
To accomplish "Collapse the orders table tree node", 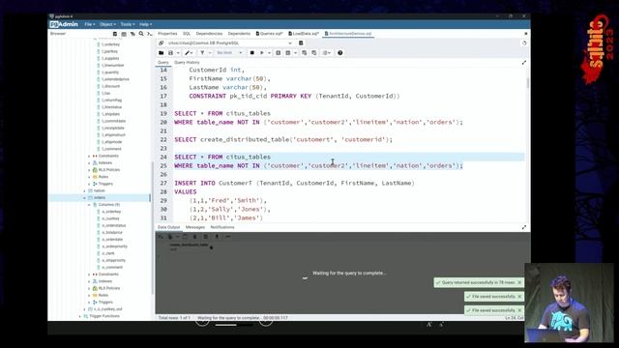I will click(84, 197).
